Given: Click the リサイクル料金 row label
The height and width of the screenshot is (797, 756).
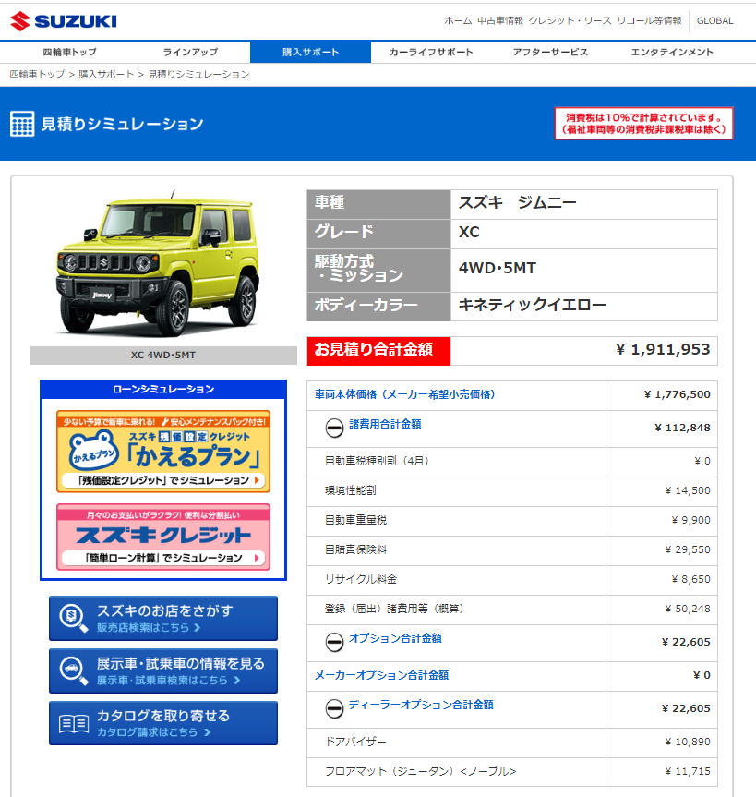Looking at the screenshot, I should pos(361,579).
